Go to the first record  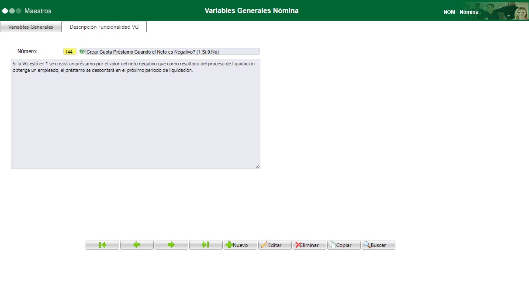point(102,245)
